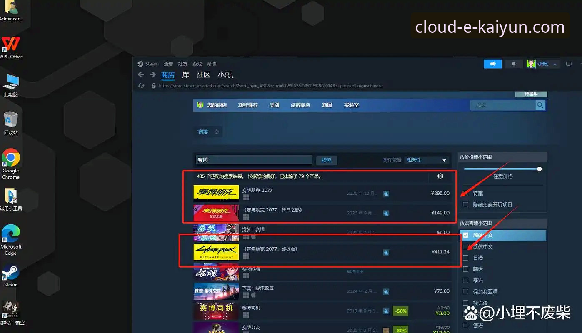Click the review thumbs icon on the ¥411.24 row
Image resolution: width=582 pixels, height=333 pixels.
pos(386,252)
